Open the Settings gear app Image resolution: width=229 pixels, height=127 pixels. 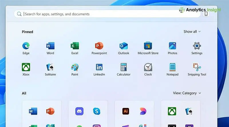[x=197, y=46]
